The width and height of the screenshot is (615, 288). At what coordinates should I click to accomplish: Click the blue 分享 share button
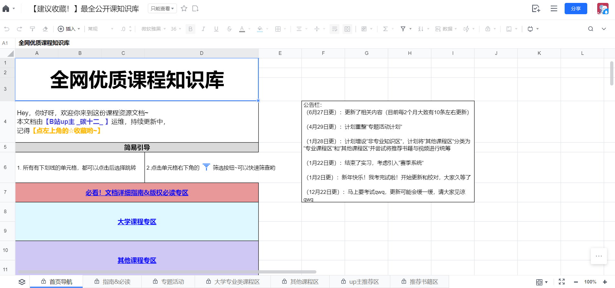tap(576, 9)
